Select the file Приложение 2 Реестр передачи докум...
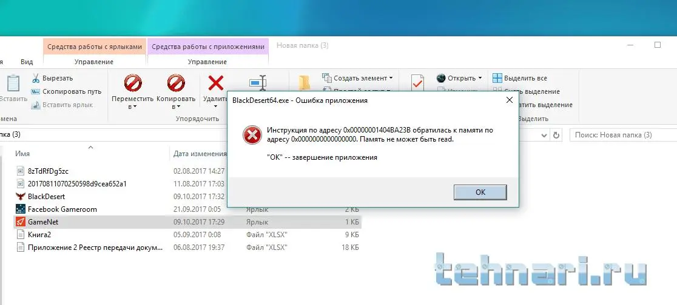Viewport: 677px width, 305px height. click(x=95, y=248)
